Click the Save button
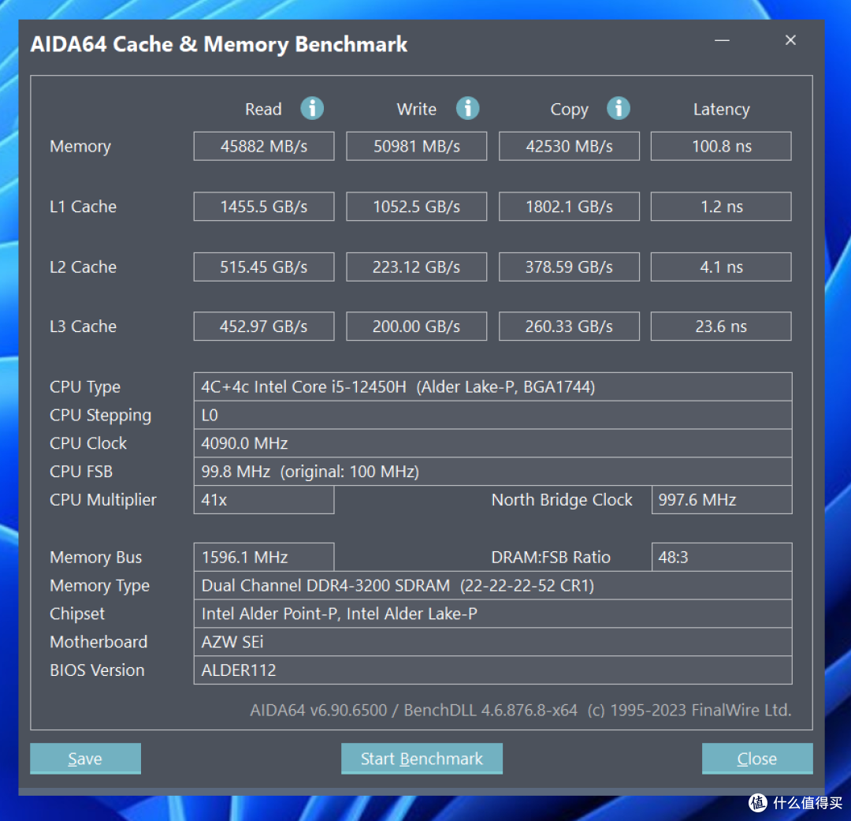The image size is (851, 821). pos(85,758)
